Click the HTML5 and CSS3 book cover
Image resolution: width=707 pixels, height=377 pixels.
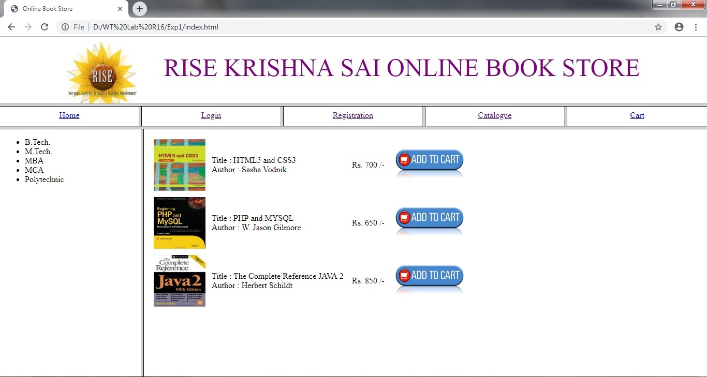[x=179, y=164]
